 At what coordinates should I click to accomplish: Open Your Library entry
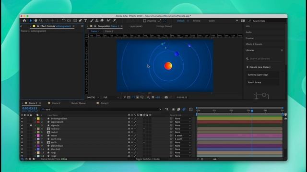(262, 82)
